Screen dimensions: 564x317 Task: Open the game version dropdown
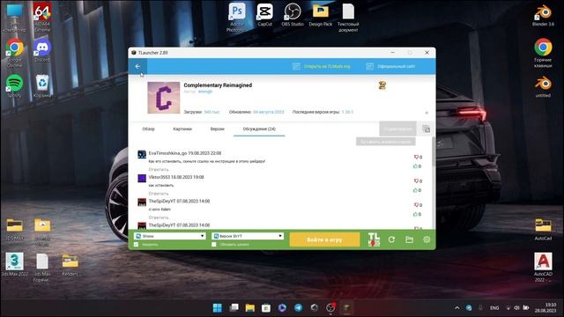click(248, 236)
